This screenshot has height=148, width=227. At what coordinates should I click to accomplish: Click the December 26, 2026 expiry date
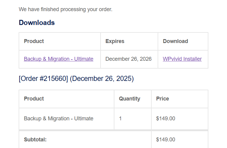(x=129, y=59)
